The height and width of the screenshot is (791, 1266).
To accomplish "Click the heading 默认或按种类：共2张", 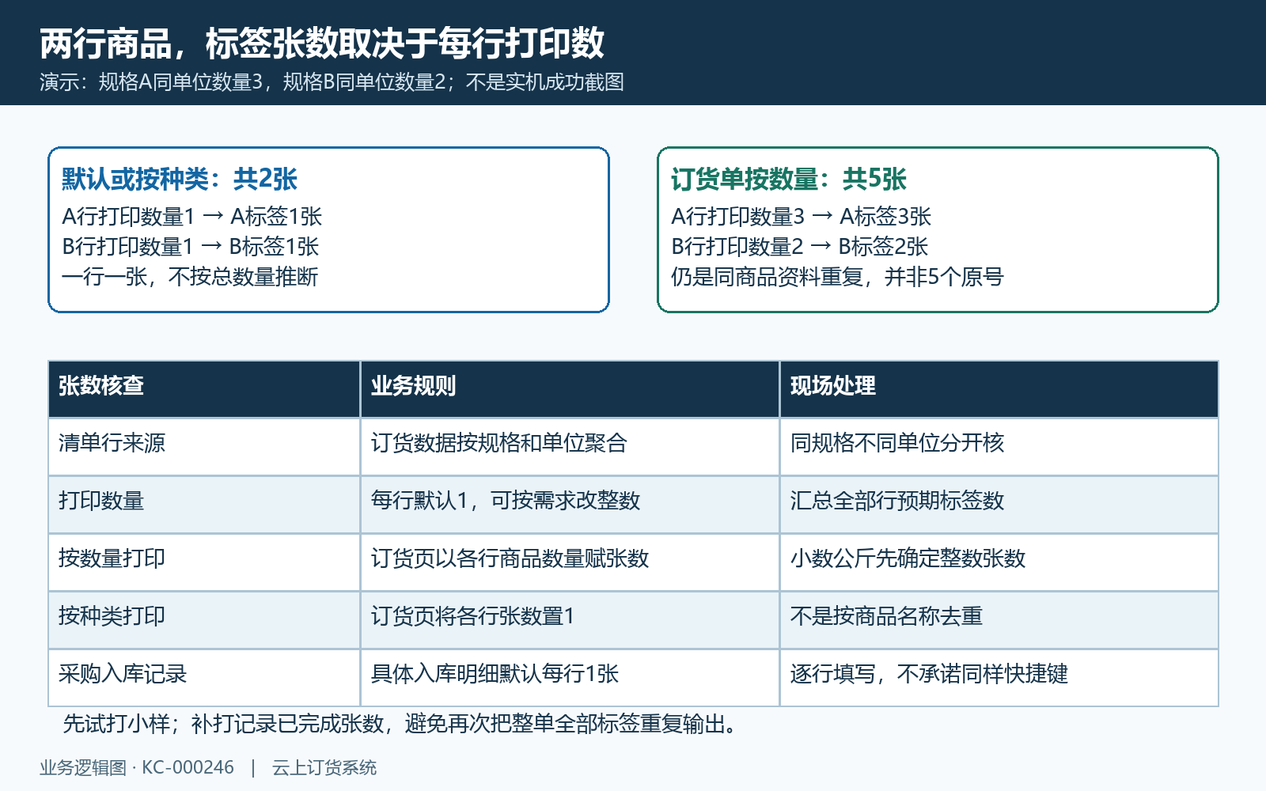I will 180,179.
